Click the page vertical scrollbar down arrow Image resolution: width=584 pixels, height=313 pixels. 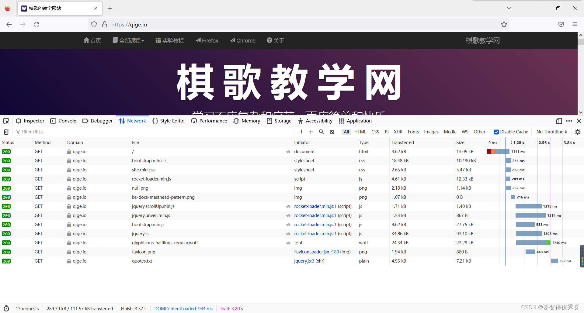coord(581,112)
